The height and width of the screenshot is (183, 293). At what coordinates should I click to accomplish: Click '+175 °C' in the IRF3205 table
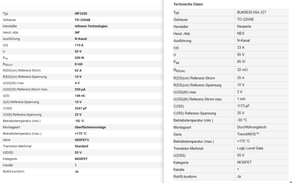point(81,133)
